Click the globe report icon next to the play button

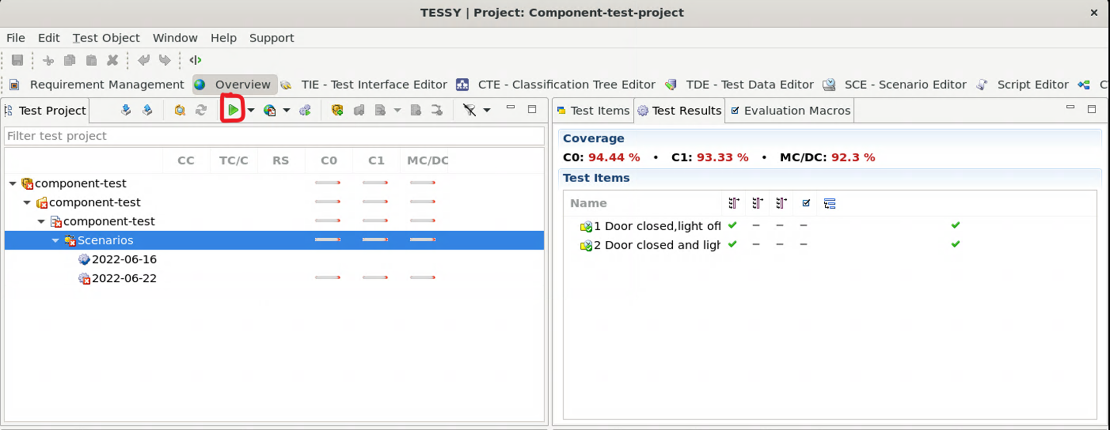click(x=270, y=110)
